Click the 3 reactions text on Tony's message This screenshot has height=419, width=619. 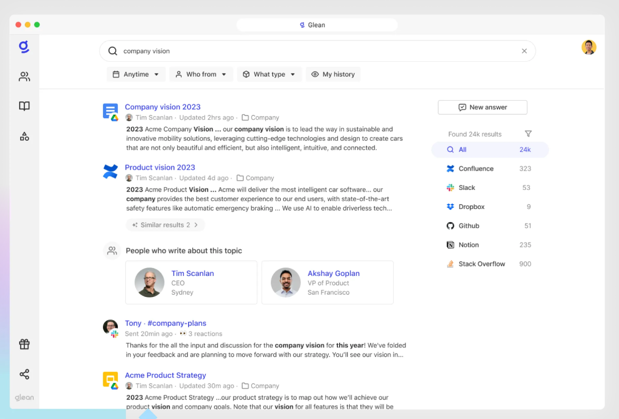tap(205, 334)
